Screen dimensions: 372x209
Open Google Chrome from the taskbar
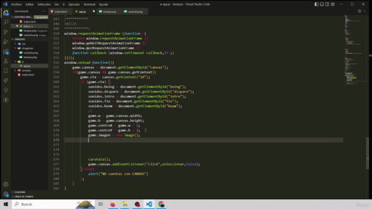[162, 204]
